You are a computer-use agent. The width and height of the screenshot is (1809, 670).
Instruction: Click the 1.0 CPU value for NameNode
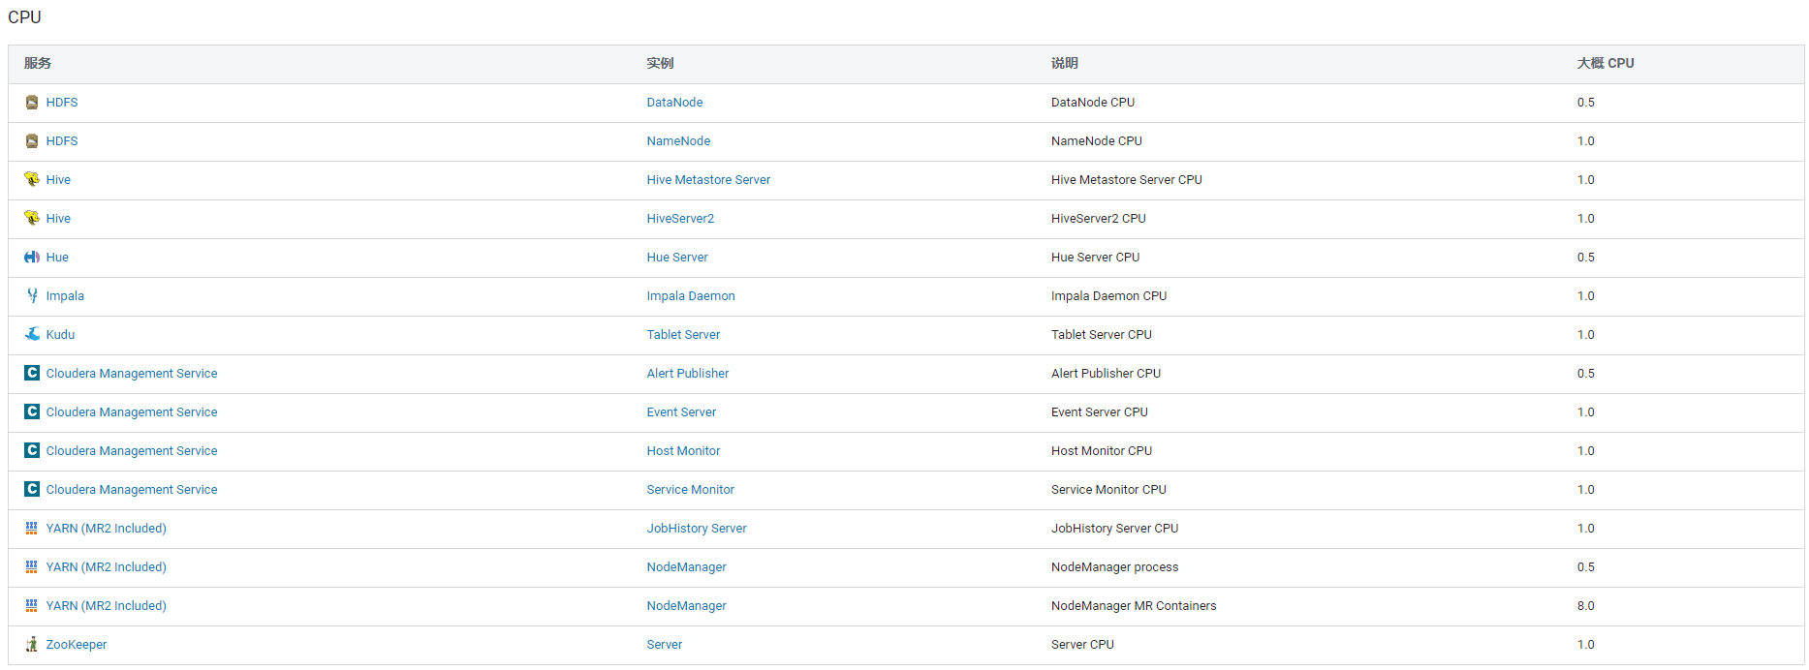coord(1585,141)
